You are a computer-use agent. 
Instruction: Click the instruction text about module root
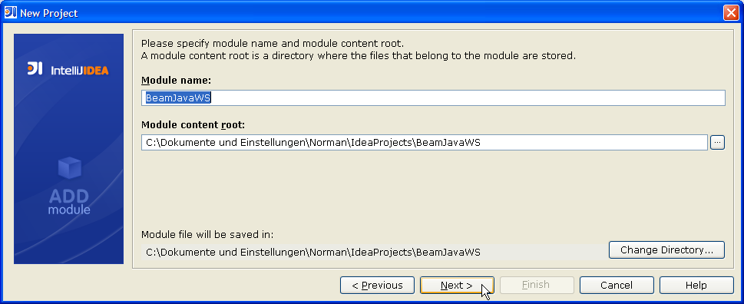(359, 49)
